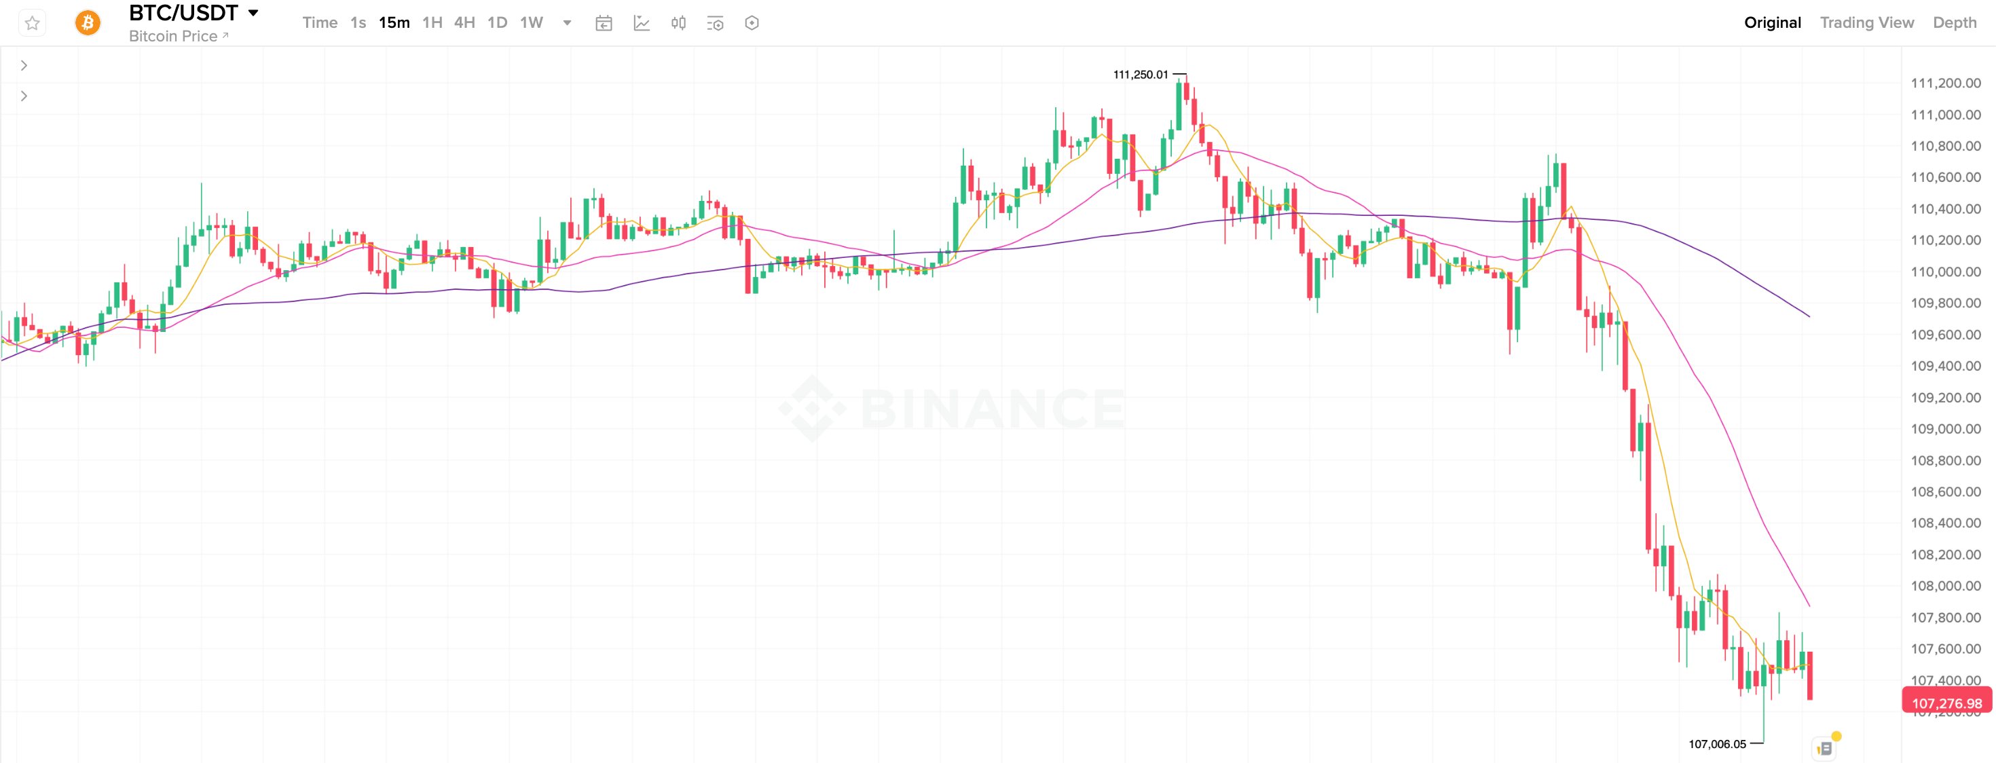Click the news feed icon with yellow dot
Image resolution: width=1996 pixels, height=763 pixels.
tap(1826, 748)
